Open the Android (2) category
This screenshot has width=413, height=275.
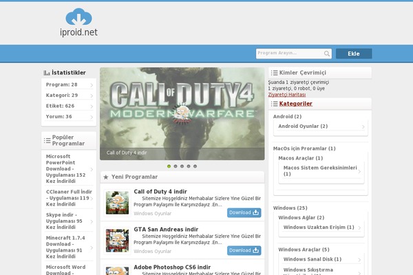pos(287,117)
